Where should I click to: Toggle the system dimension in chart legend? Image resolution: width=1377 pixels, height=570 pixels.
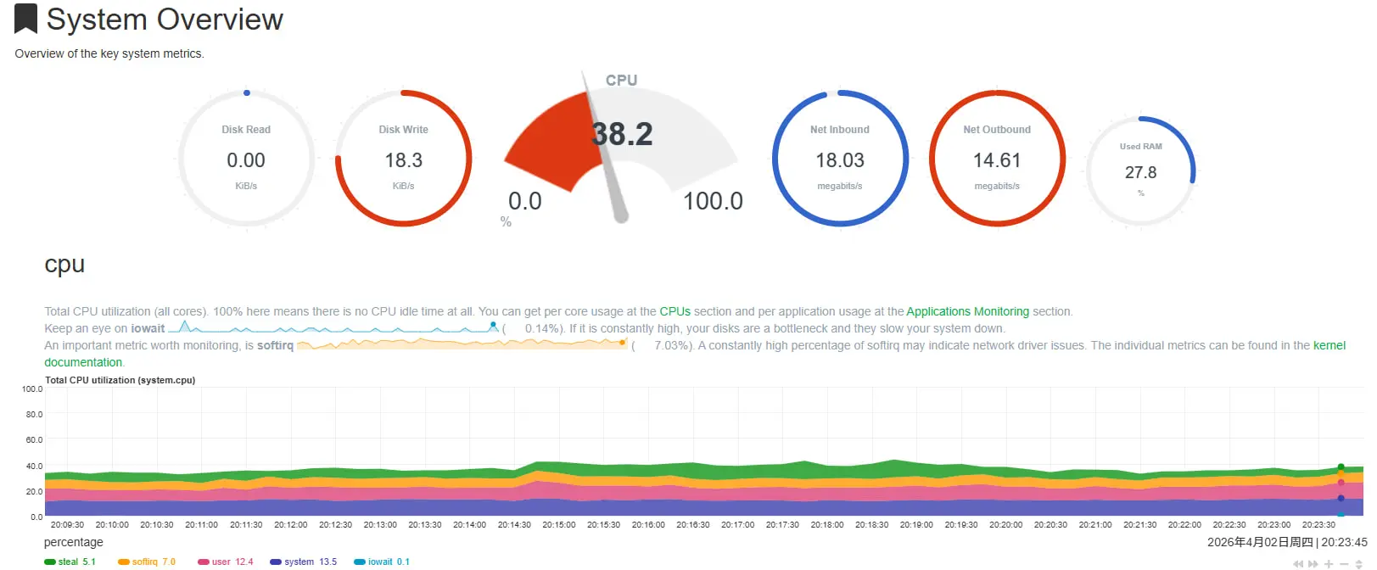pos(299,562)
